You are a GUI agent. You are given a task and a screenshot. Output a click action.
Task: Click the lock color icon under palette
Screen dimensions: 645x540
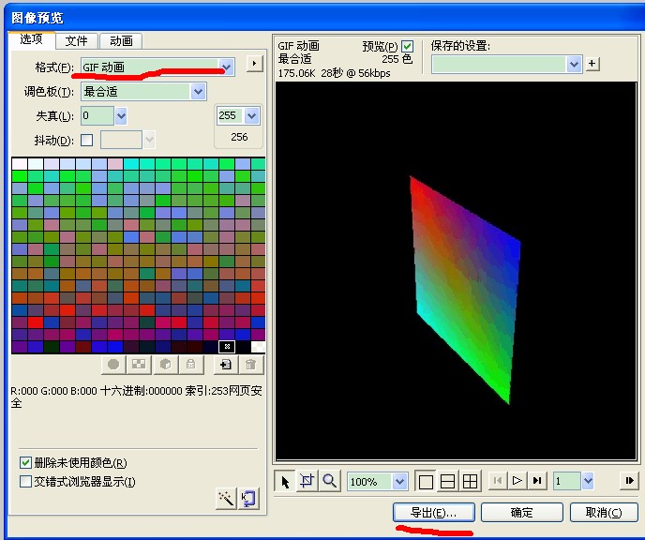pos(191,365)
